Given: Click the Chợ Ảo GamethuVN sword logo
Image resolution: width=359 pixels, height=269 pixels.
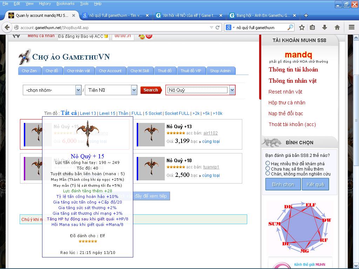Looking at the screenshot, I should pos(24,56).
